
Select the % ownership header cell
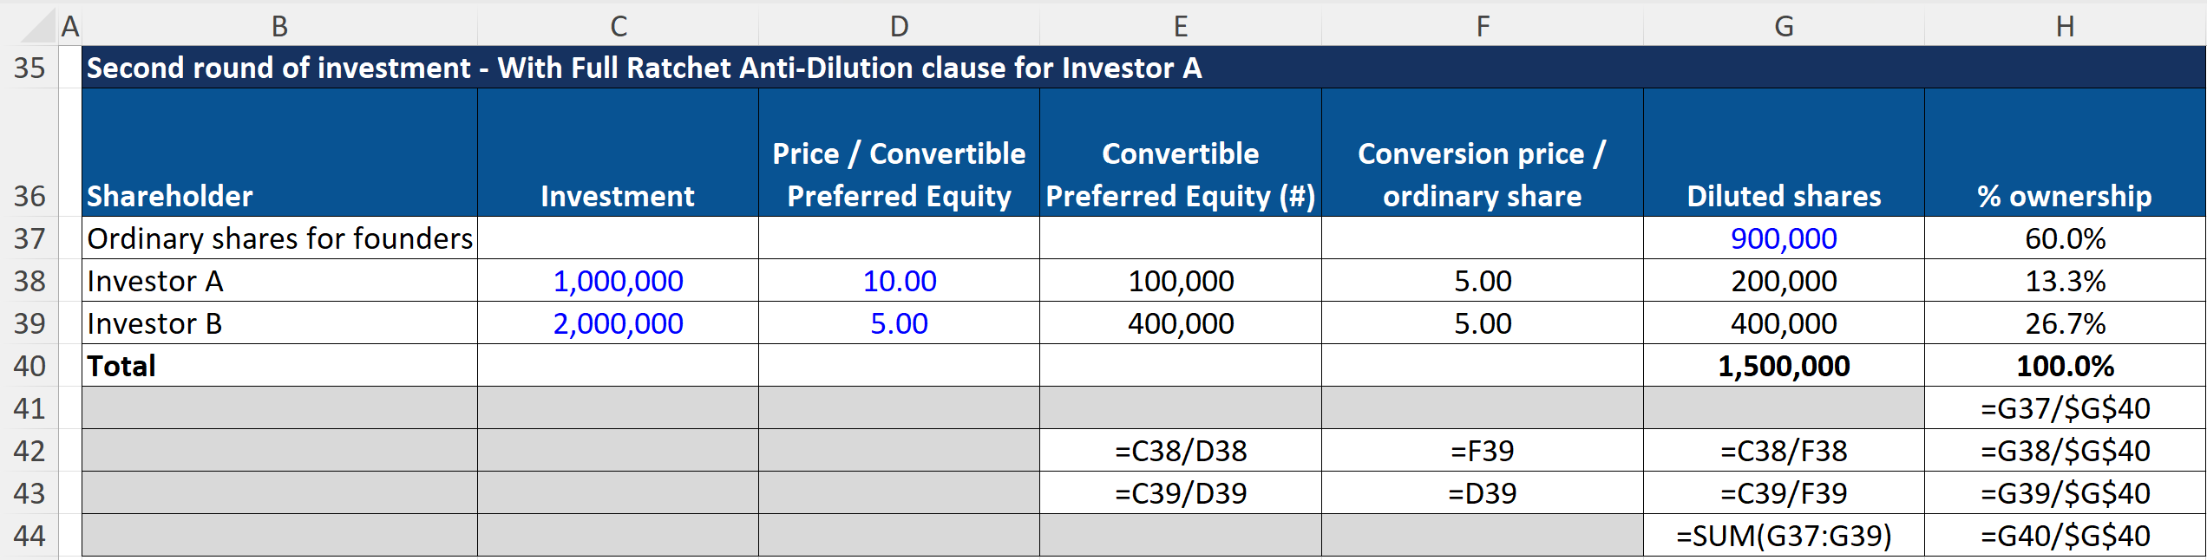(x=2065, y=153)
